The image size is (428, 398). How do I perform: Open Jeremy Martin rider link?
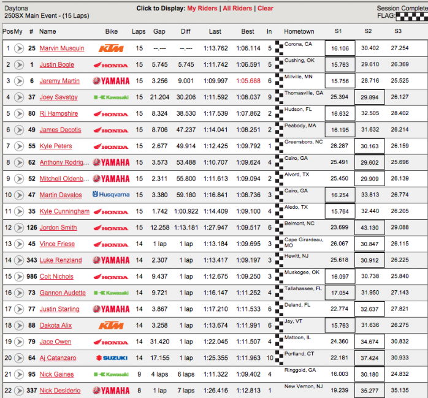click(x=59, y=81)
